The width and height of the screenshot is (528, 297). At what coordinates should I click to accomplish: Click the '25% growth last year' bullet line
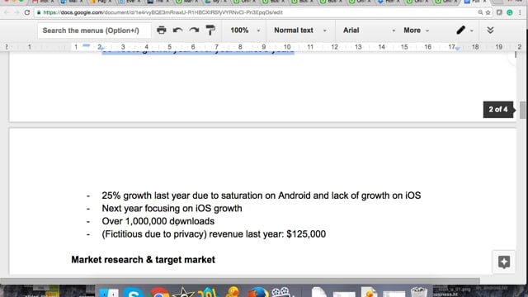[262, 196]
